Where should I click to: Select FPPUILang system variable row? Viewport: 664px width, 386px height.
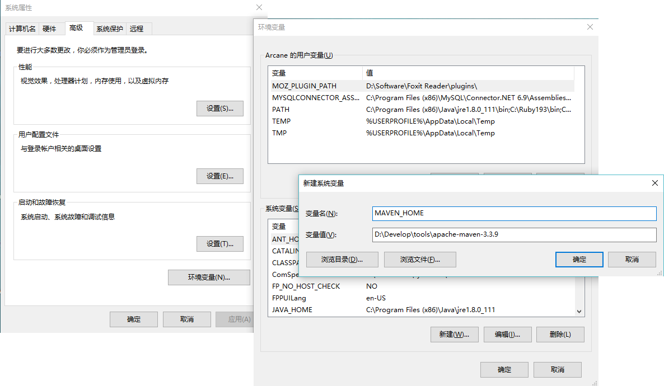[x=423, y=298]
